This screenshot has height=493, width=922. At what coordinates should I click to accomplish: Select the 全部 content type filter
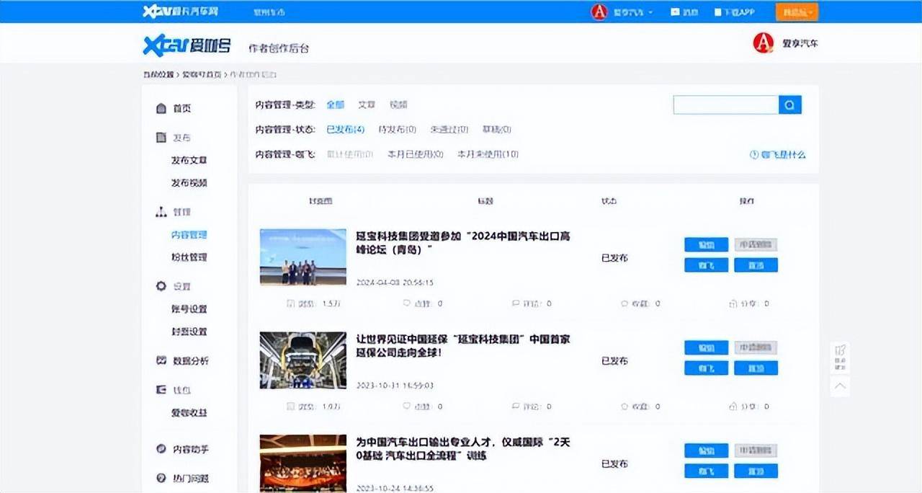tap(335, 105)
